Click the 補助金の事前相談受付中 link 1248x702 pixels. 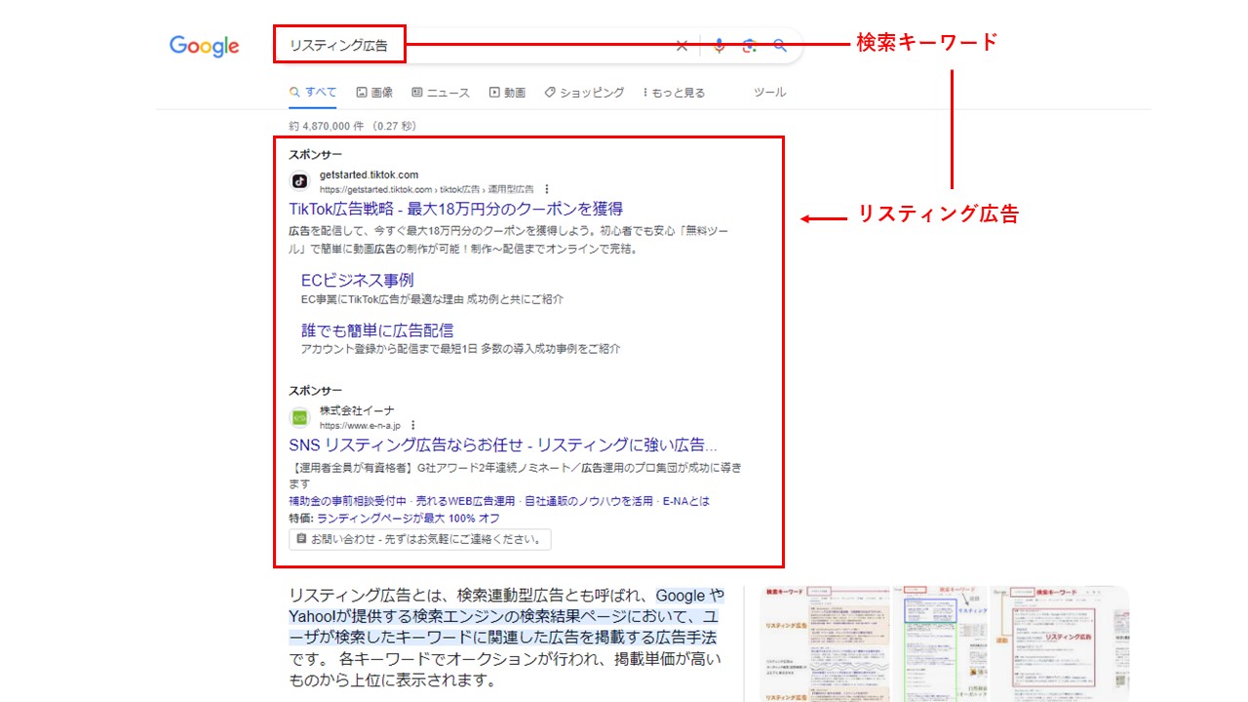pyautogui.click(x=347, y=501)
